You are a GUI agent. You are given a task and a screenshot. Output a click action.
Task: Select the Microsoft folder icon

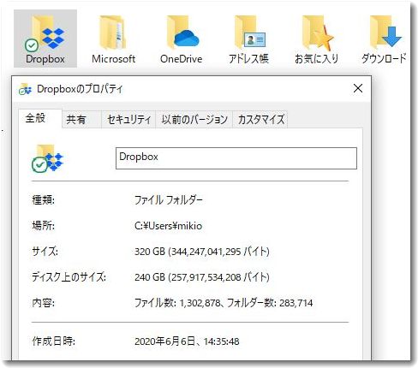(x=113, y=39)
